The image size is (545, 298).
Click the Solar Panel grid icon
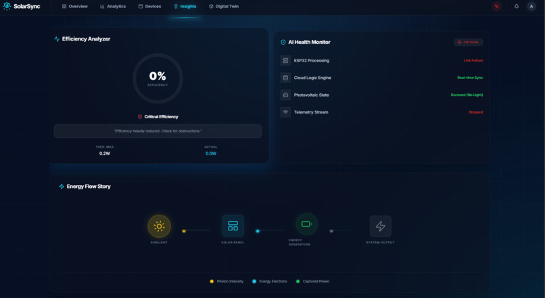pos(233,226)
